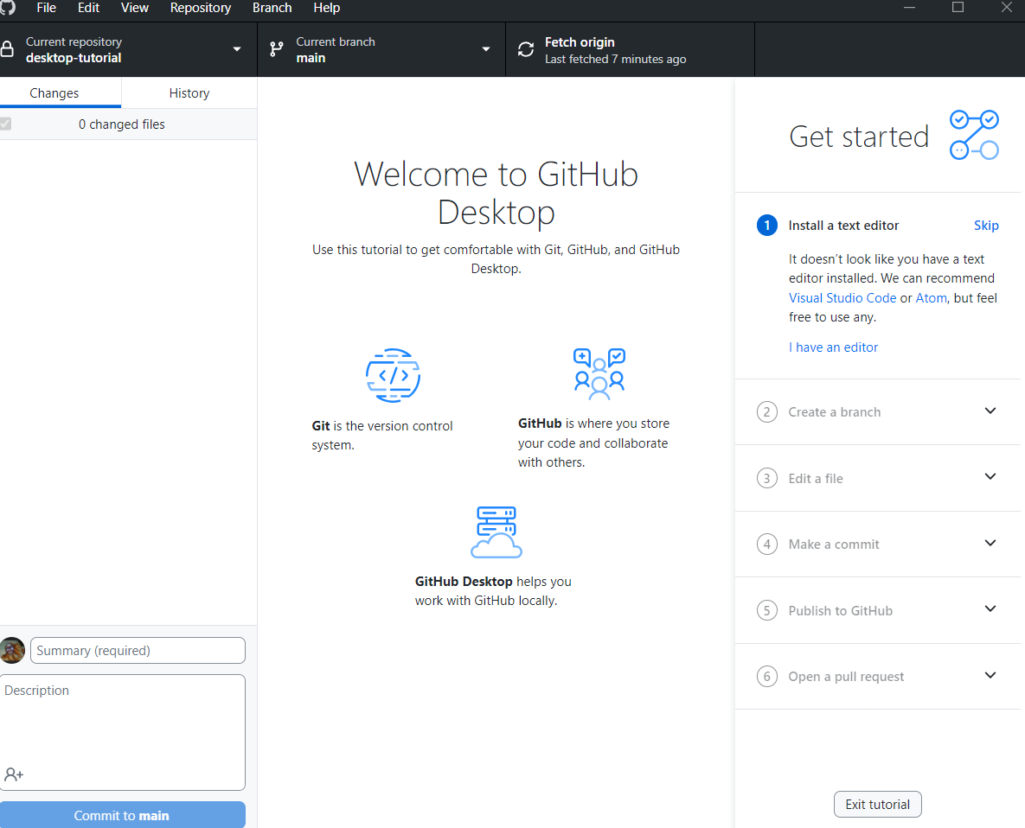
Task: Click the add co-authors person icon
Action: pos(14,774)
